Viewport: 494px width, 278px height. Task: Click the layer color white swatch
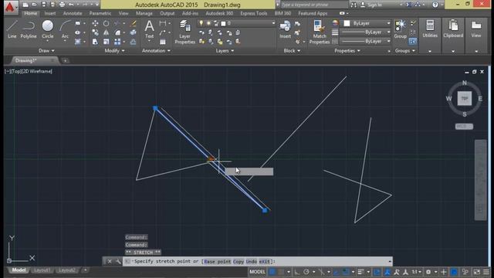pyautogui.click(x=223, y=23)
